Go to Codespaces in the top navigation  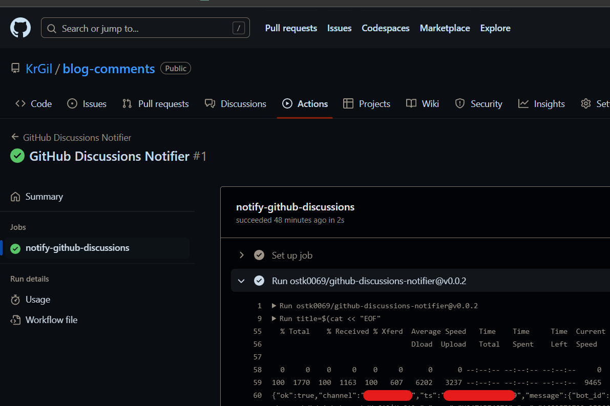click(x=386, y=28)
